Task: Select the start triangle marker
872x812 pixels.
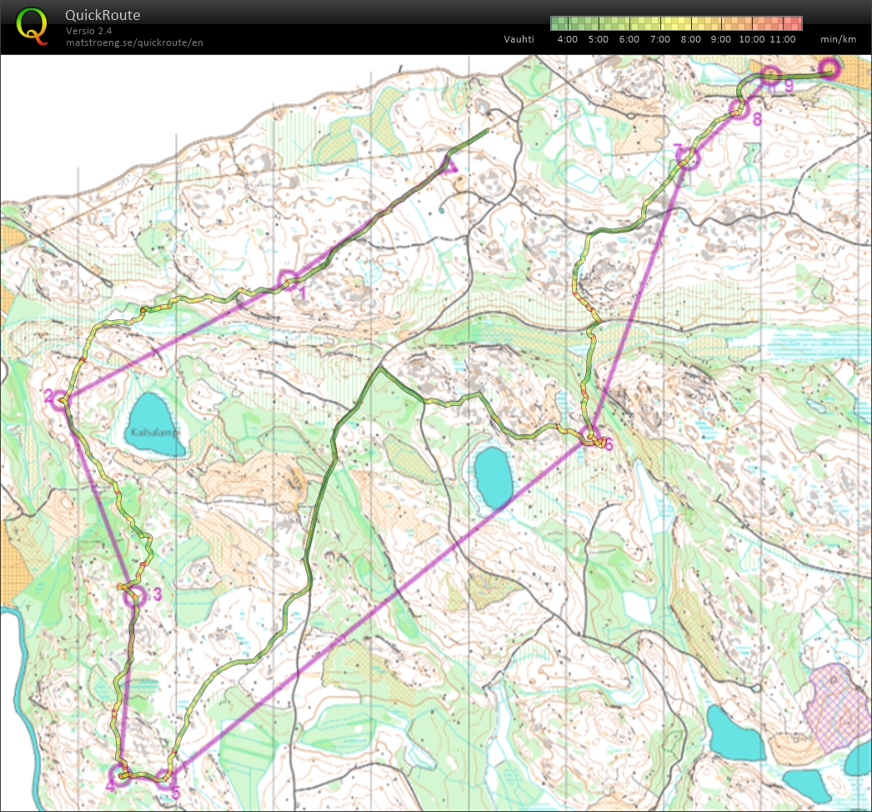Action: (x=450, y=164)
